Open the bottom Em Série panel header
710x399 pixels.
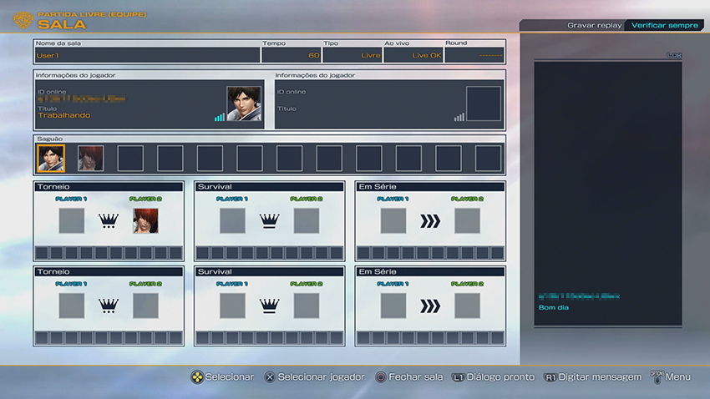(x=430, y=272)
